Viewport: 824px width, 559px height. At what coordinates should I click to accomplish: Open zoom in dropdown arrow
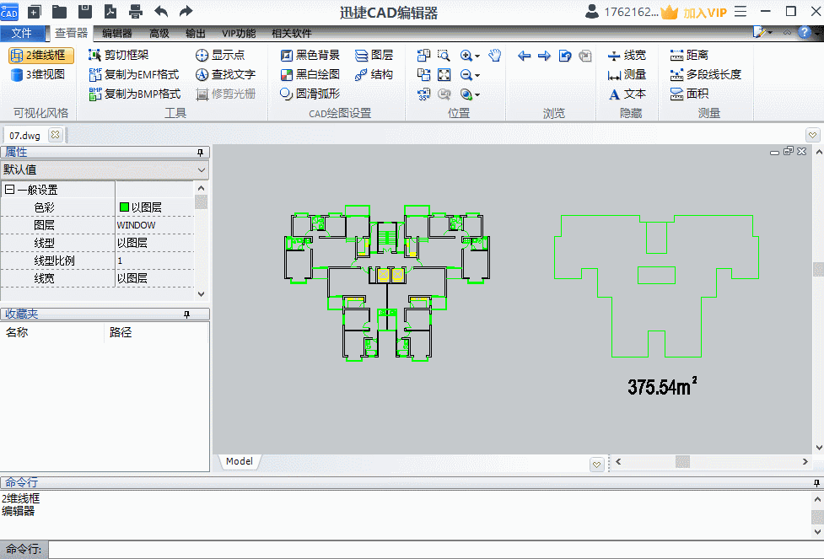tap(477, 56)
